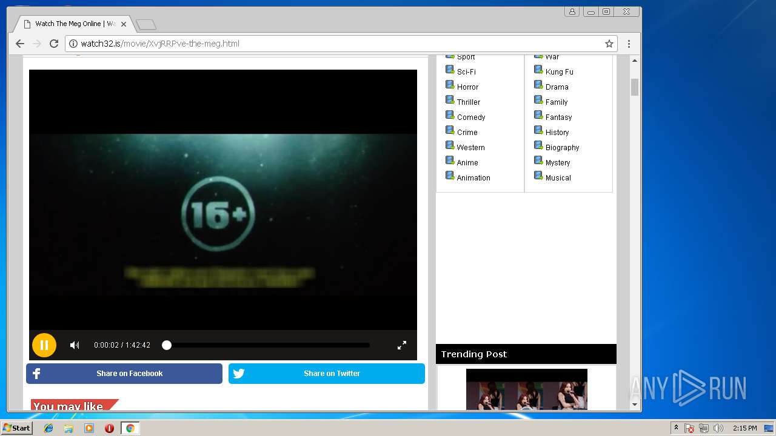776x436 pixels.
Task: Click the page scrollbar up arrow
Action: point(635,61)
